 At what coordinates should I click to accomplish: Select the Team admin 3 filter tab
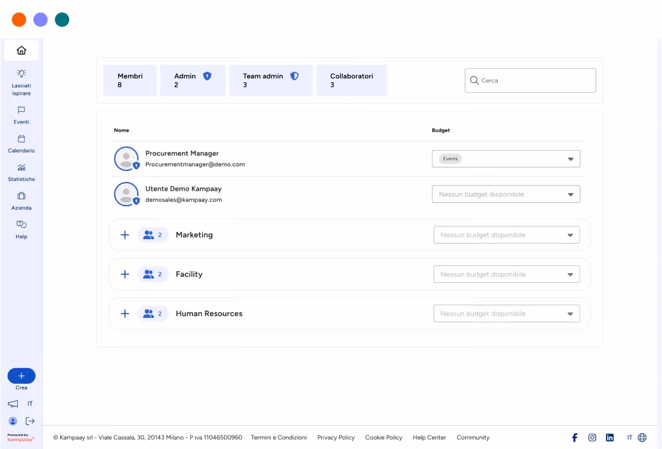point(271,80)
